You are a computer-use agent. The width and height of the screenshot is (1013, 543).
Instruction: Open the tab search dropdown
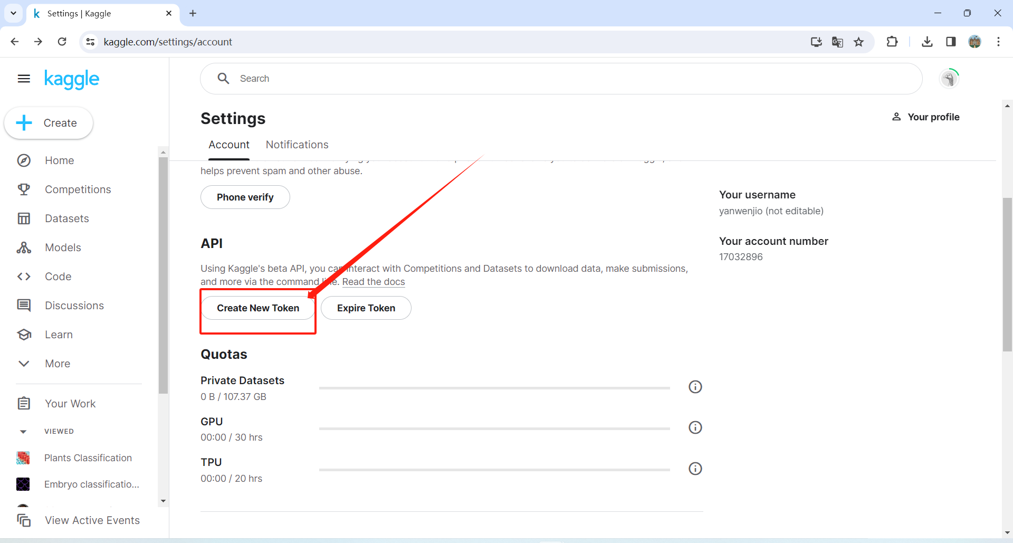coord(13,13)
